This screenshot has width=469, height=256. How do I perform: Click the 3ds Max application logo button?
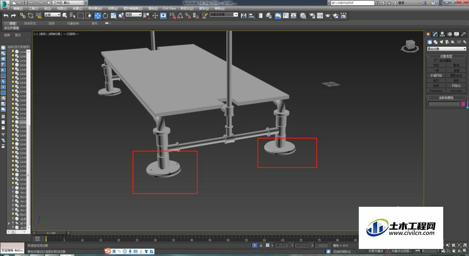[x=5, y=4]
